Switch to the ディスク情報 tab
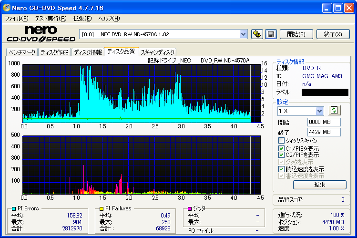 (88, 52)
